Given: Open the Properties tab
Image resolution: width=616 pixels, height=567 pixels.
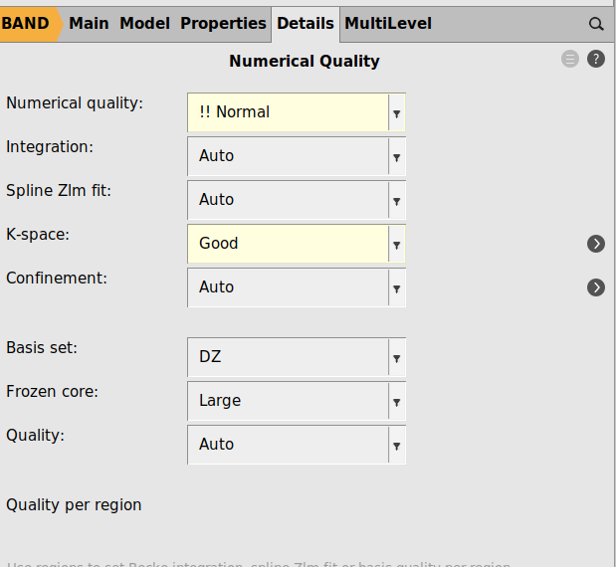Looking at the screenshot, I should pos(223,23).
